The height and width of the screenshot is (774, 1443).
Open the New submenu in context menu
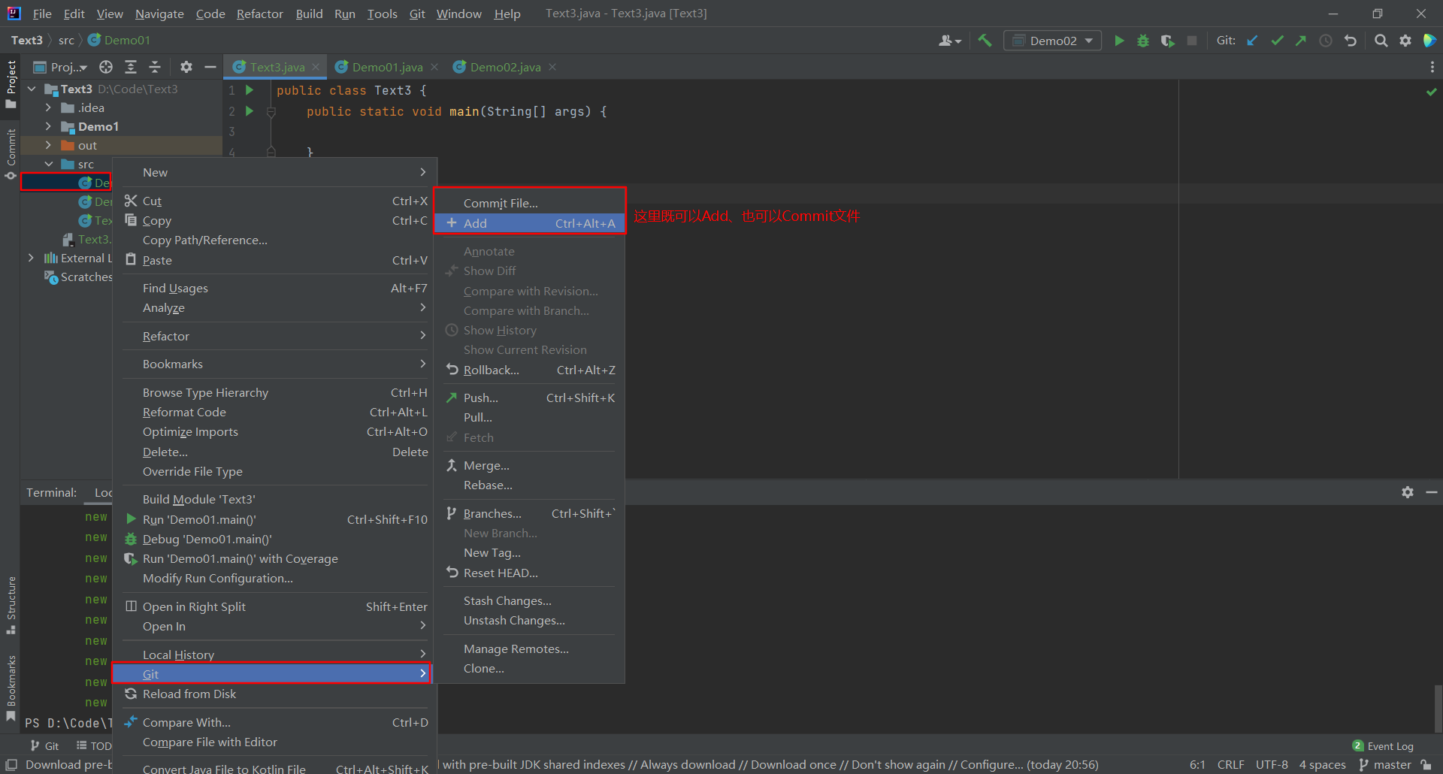pos(275,172)
